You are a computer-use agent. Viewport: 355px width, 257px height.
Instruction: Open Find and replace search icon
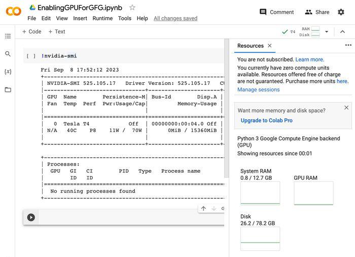tap(8, 54)
